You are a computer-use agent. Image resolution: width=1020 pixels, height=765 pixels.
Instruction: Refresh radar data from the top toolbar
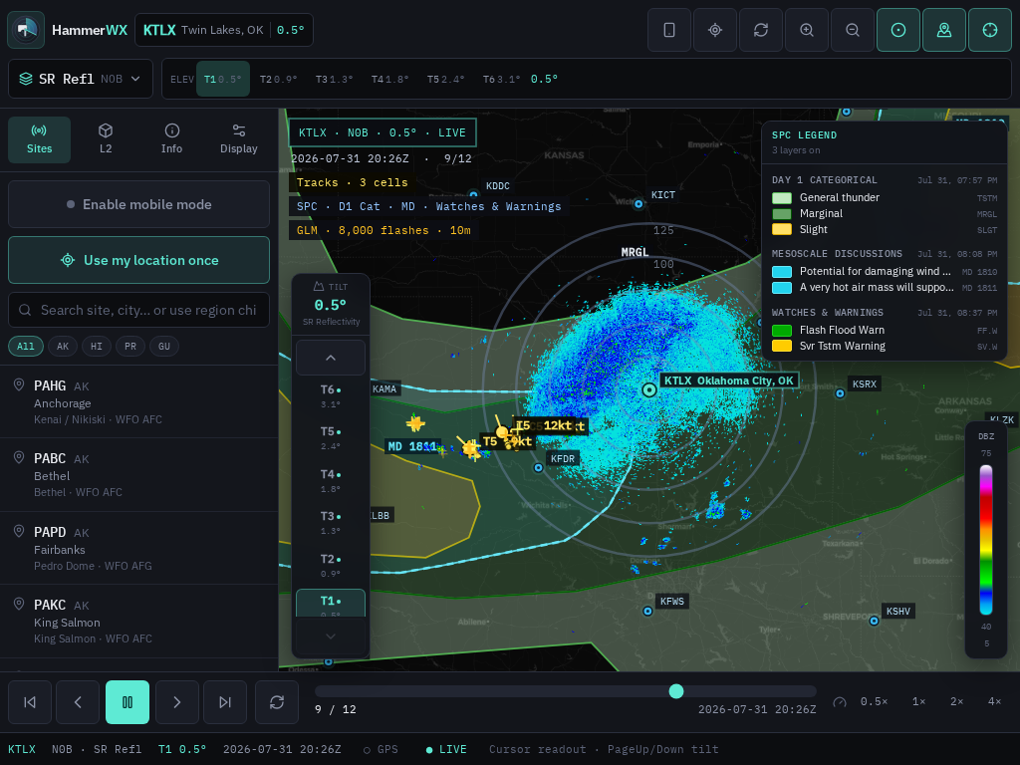click(760, 30)
